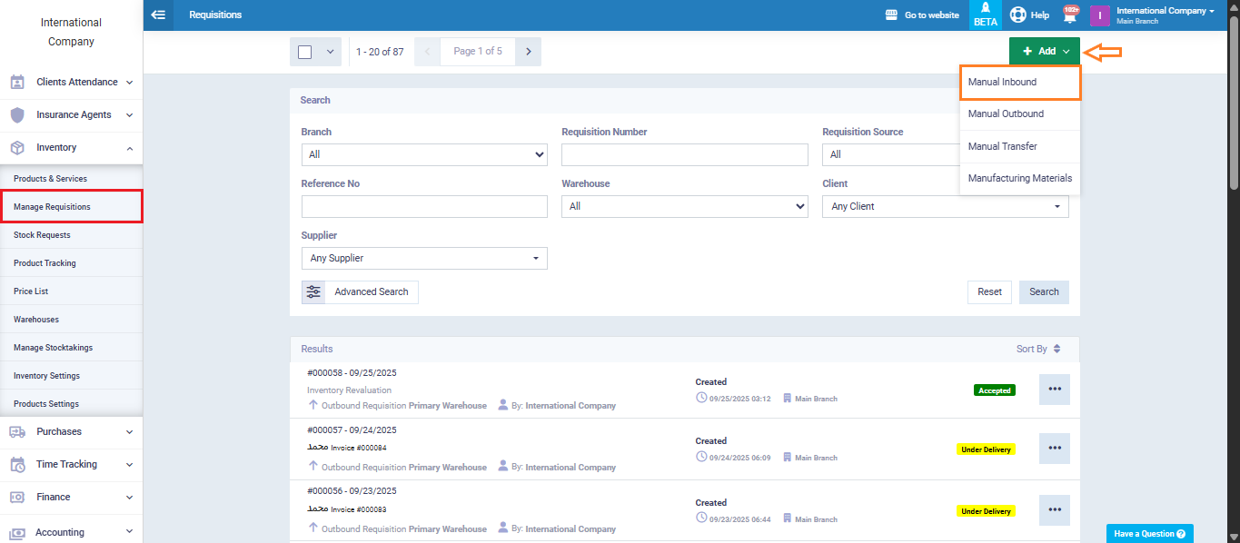Open three-dot menu for requisition #000058

(x=1054, y=389)
